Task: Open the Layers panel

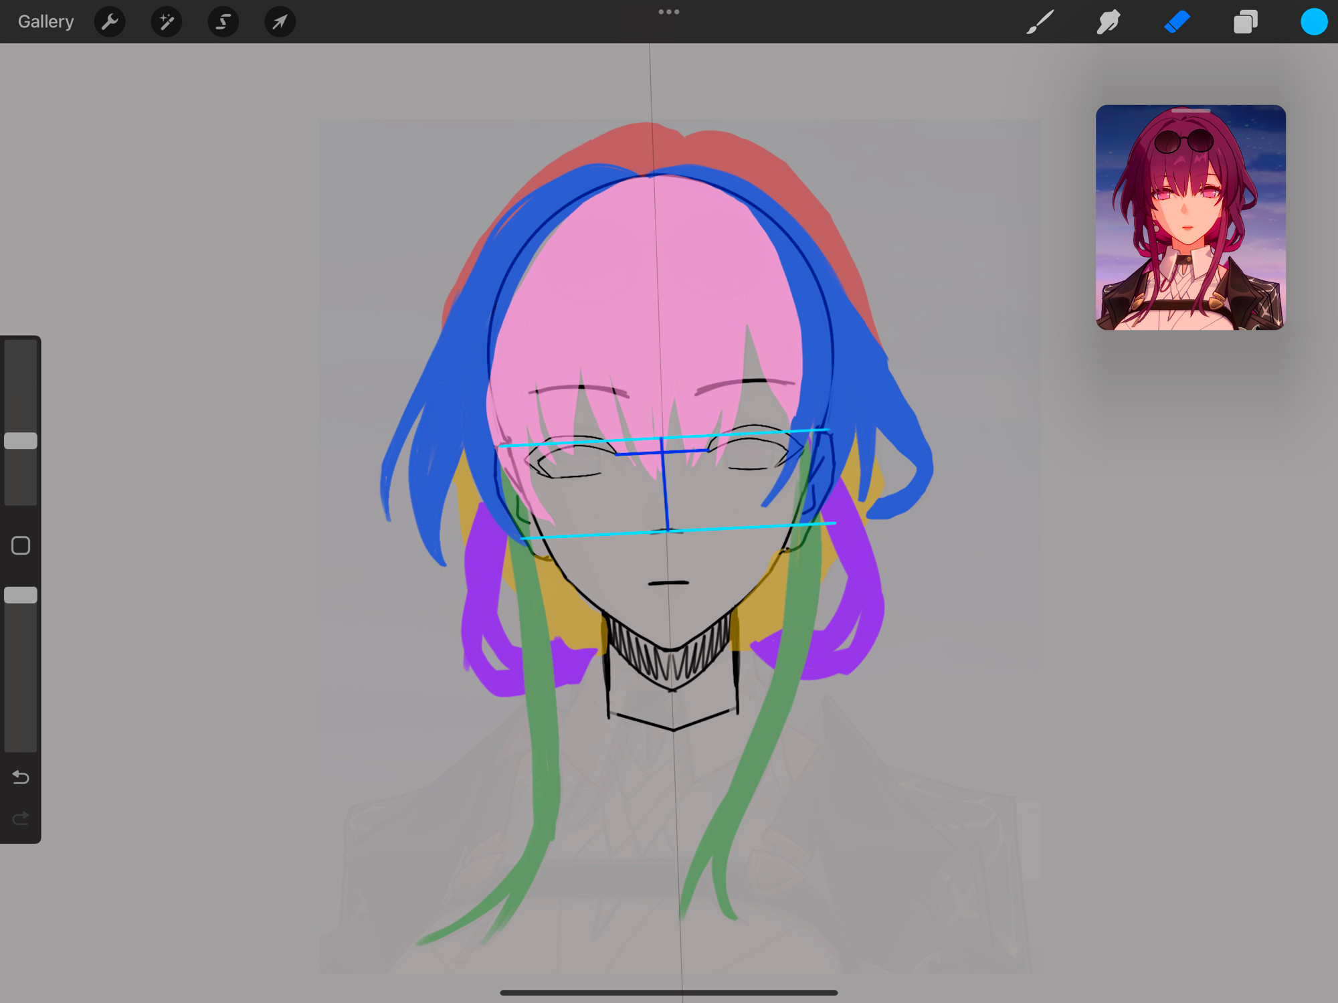Action: [x=1245, y=21]
